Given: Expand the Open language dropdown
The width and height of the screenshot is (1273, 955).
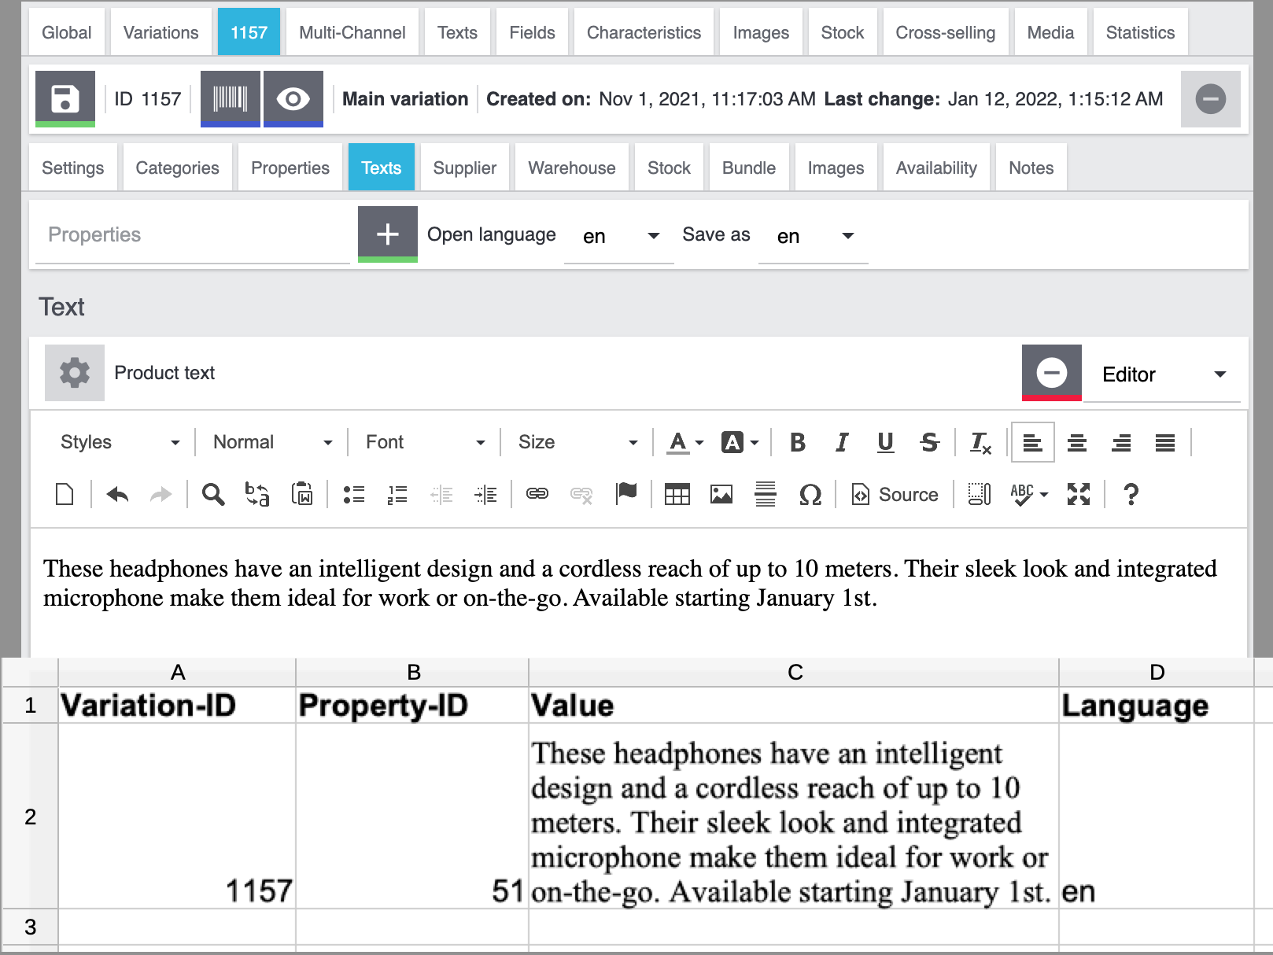Looking at the screenshot, I should [619, 236].
